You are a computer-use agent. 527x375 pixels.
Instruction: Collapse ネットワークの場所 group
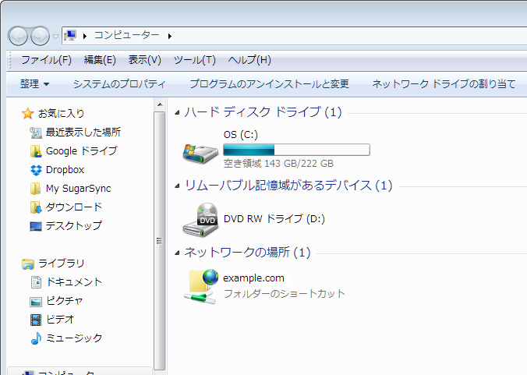pyautogui.click(x=178, y=253)
